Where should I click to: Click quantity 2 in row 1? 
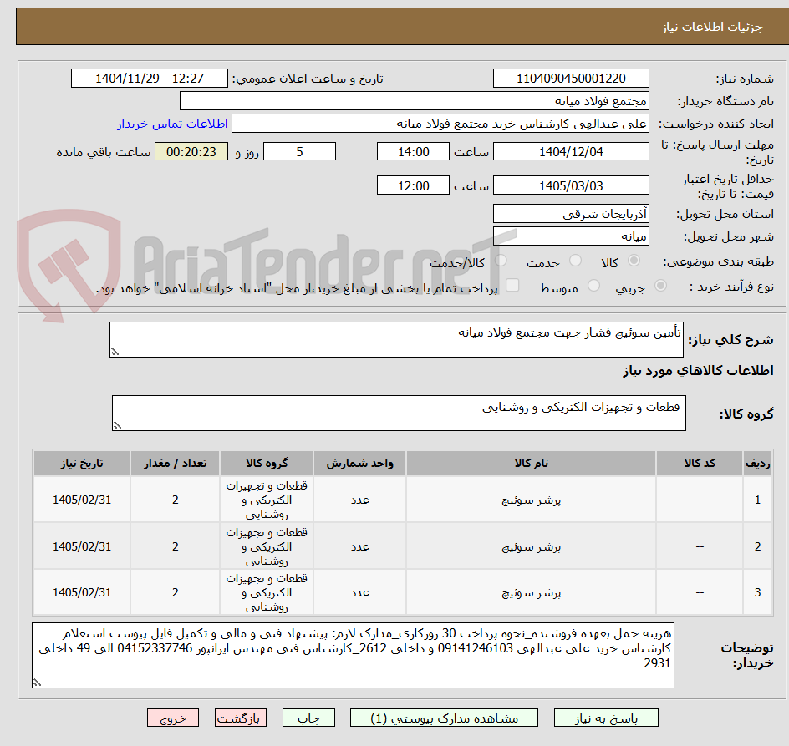[176, 500]
